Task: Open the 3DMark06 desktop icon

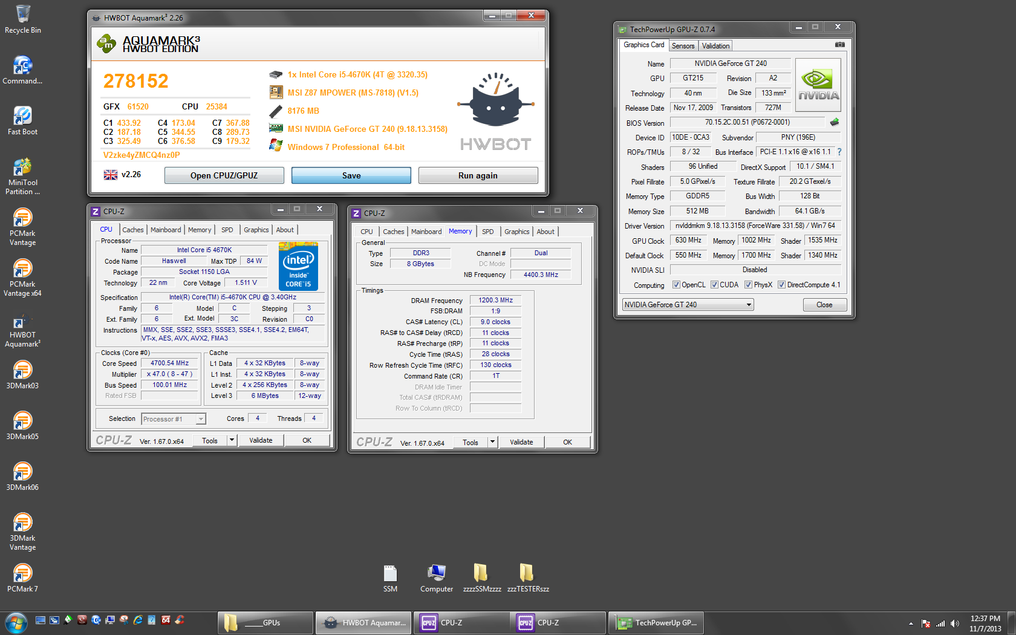Action: click(x=22, y=476)
